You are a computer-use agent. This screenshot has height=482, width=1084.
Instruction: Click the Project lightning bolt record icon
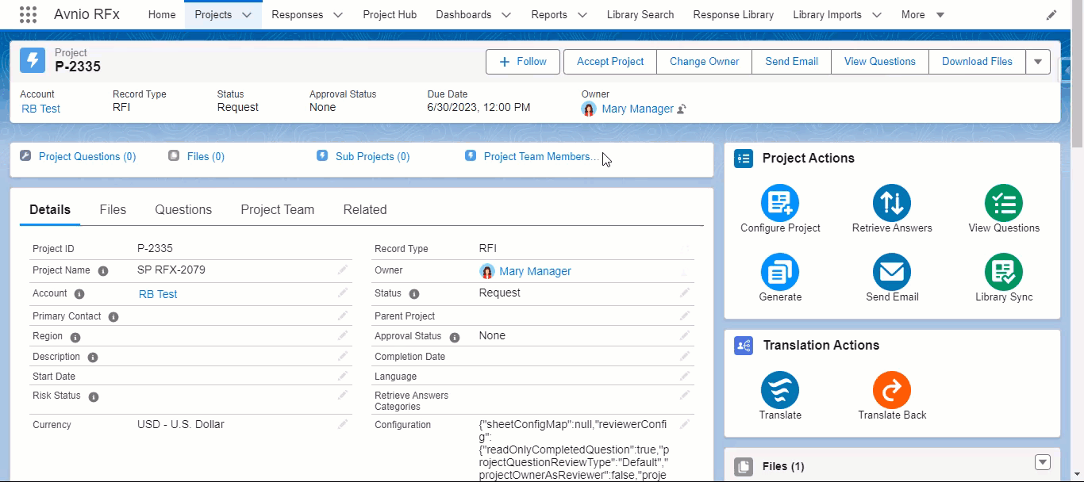[x=33, y=60]
